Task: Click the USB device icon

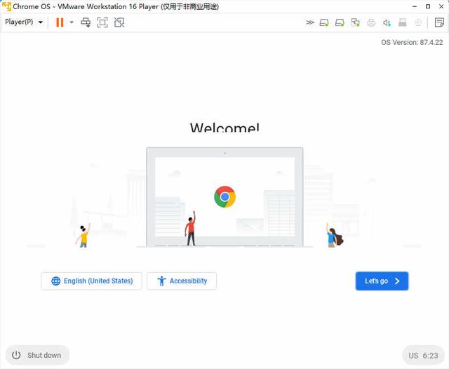Action: coord(402,22)
